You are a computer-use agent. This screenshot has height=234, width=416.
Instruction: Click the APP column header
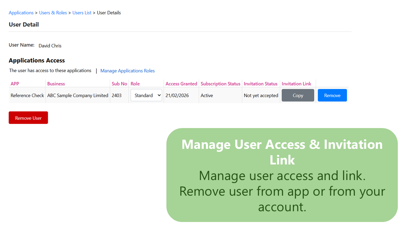pyautogui.click(x=15, y=84)
